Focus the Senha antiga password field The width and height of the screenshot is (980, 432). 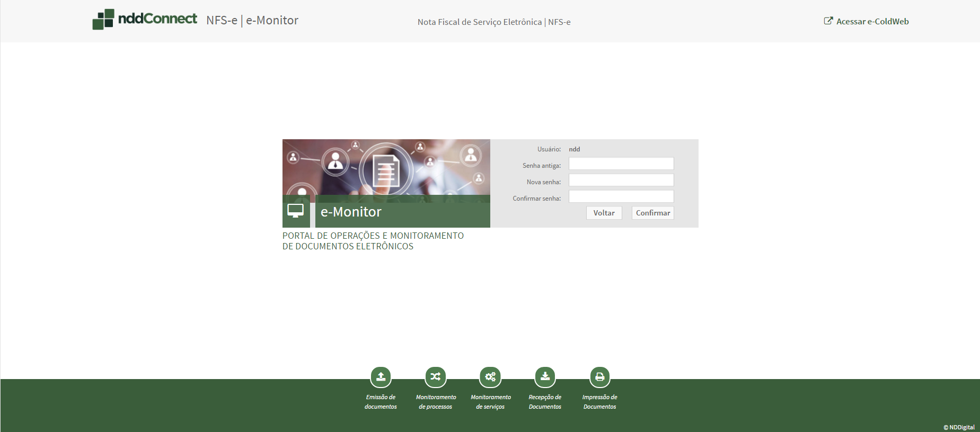point(621,164)
